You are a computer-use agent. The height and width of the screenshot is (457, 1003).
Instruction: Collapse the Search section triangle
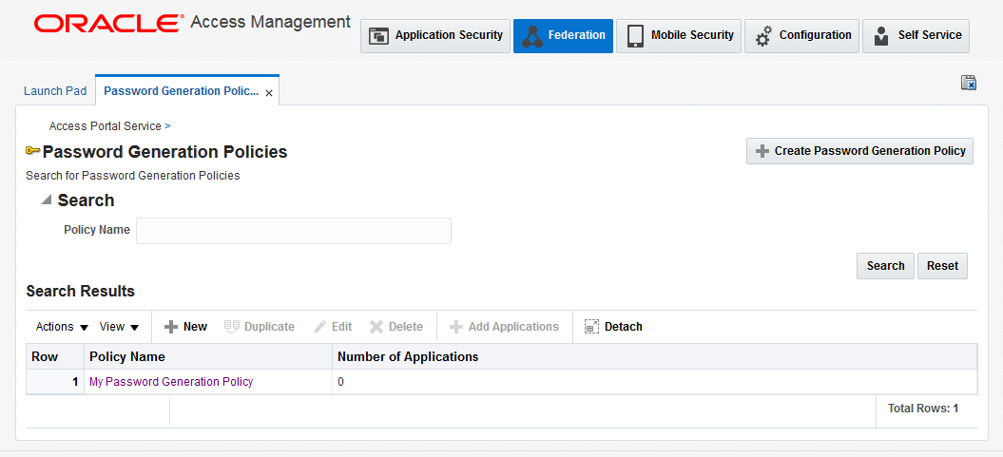[46, 200]
